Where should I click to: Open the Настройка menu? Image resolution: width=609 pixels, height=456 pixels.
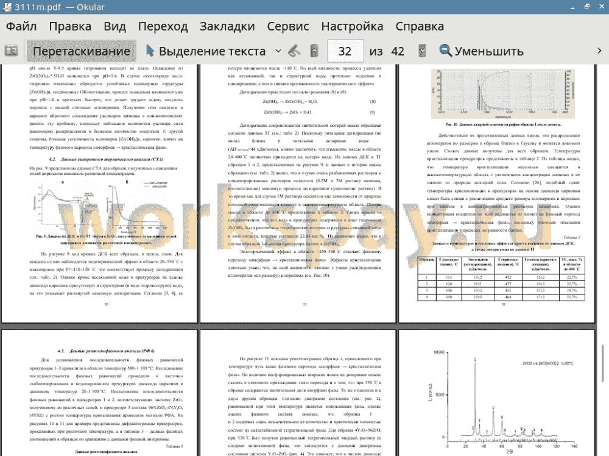click(x=352, y=26)
